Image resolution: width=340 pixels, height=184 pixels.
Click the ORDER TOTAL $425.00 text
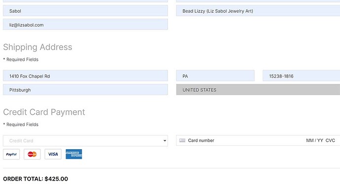[x=35, y=179]
